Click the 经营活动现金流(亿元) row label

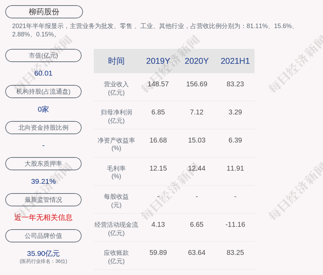[116, 229]
